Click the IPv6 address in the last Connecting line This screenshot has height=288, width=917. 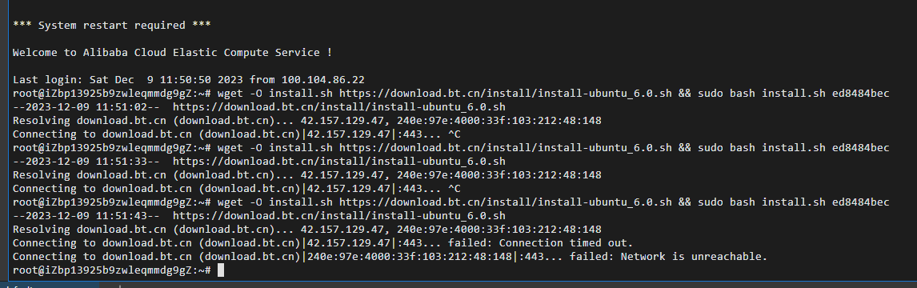pyautogui.click(x=412, y=257)
